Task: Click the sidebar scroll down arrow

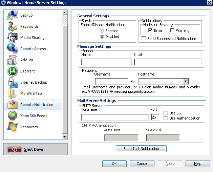Action: point(65,136)
